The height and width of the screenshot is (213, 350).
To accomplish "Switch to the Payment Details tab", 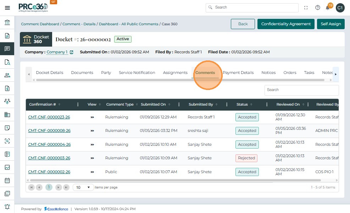I will [x=238, y=73].
